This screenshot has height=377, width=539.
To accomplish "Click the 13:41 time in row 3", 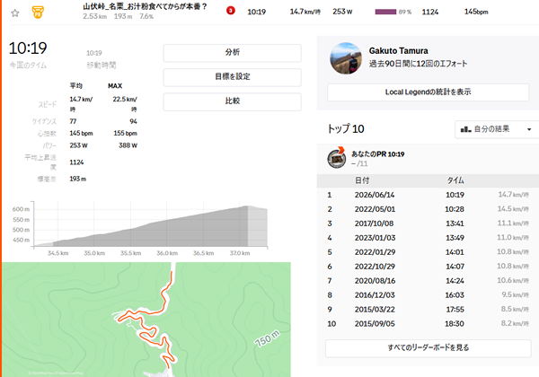I will [455, 224].
